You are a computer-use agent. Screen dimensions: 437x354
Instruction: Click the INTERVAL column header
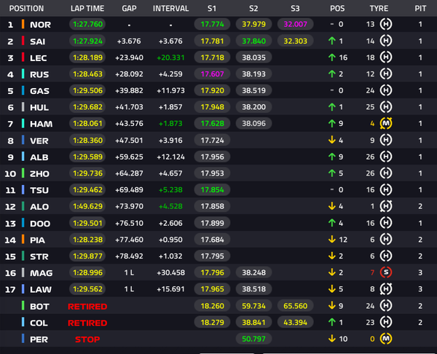170,8
